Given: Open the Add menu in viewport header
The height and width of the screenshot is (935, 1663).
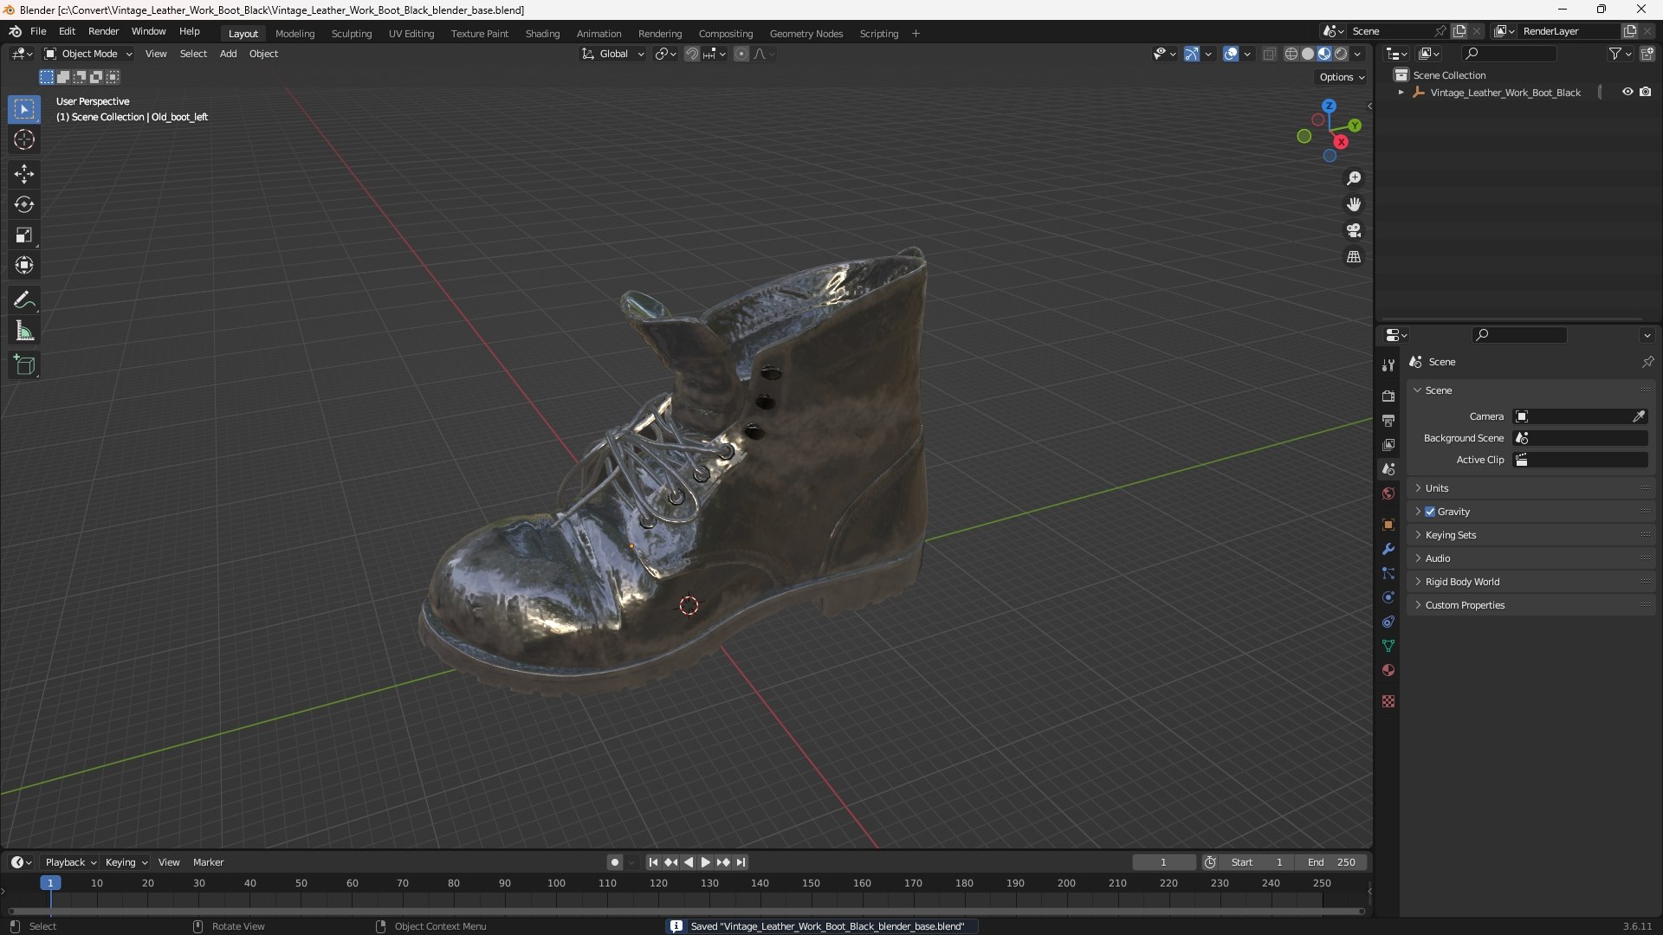Looking at the screenshot, I should click(x=228, y=54).
